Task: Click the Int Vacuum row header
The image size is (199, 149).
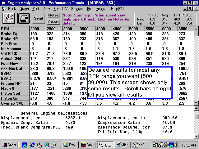Action: tap(15, 49)
